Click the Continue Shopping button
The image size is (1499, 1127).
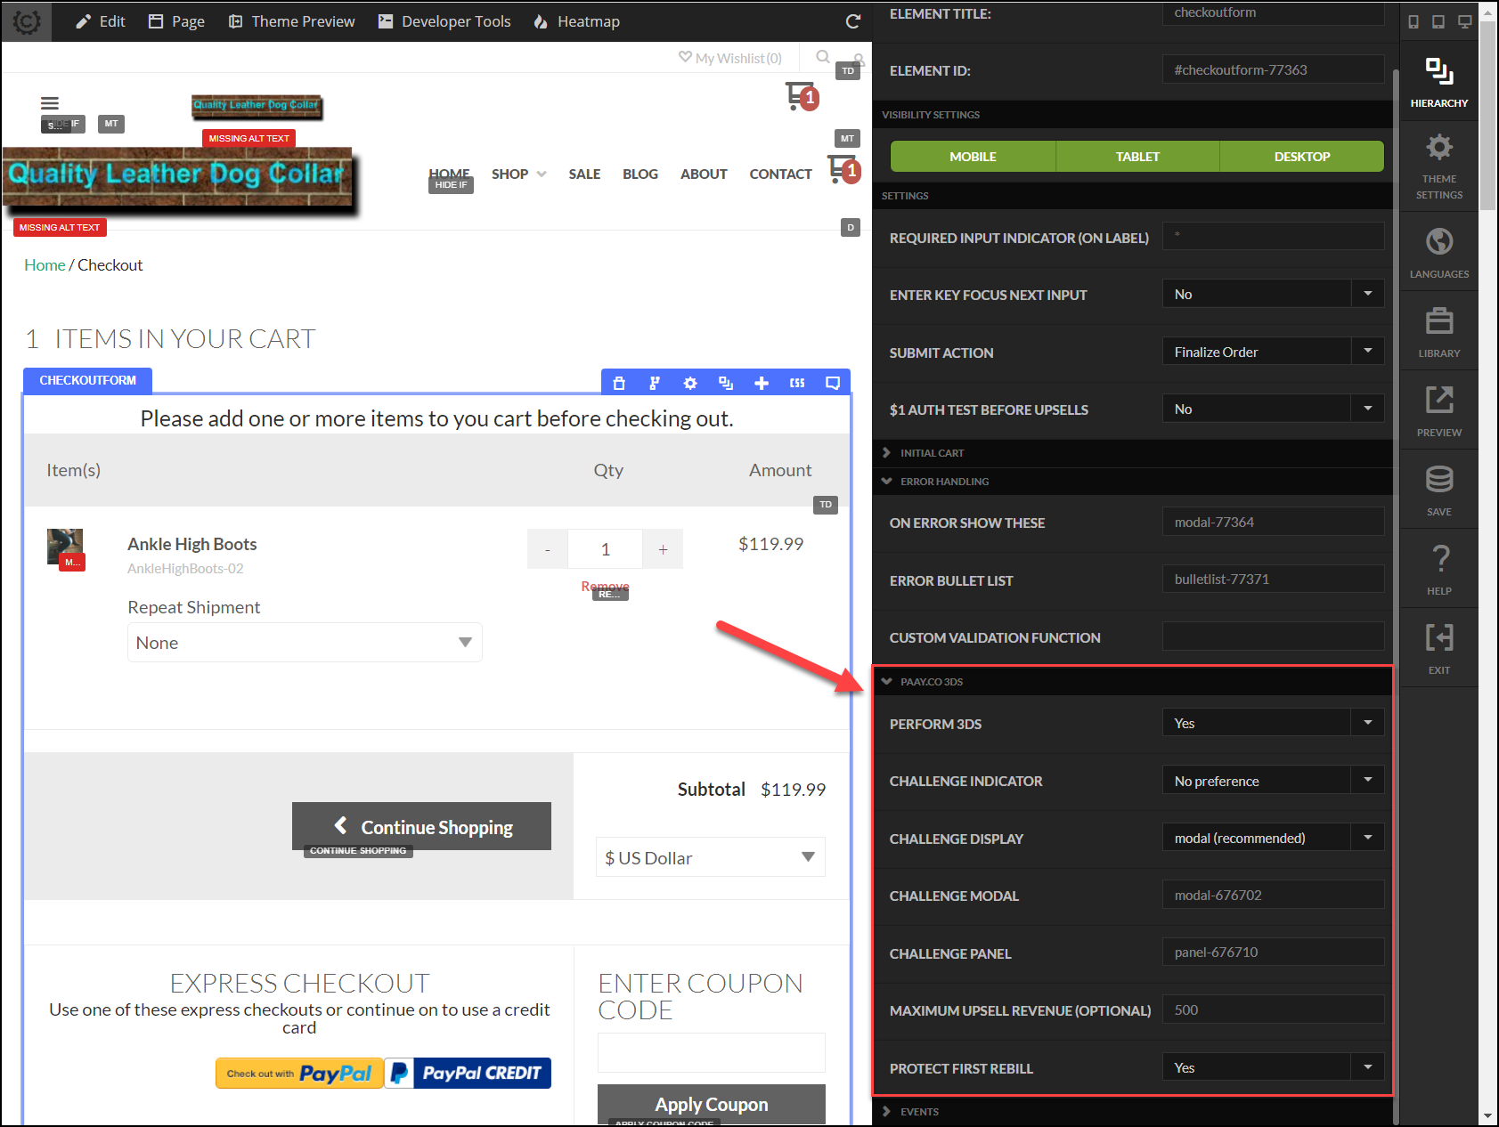421,827
